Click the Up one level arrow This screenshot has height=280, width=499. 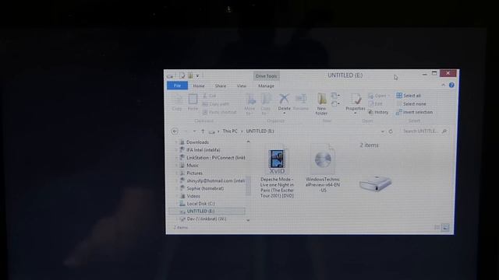point(203,131)
